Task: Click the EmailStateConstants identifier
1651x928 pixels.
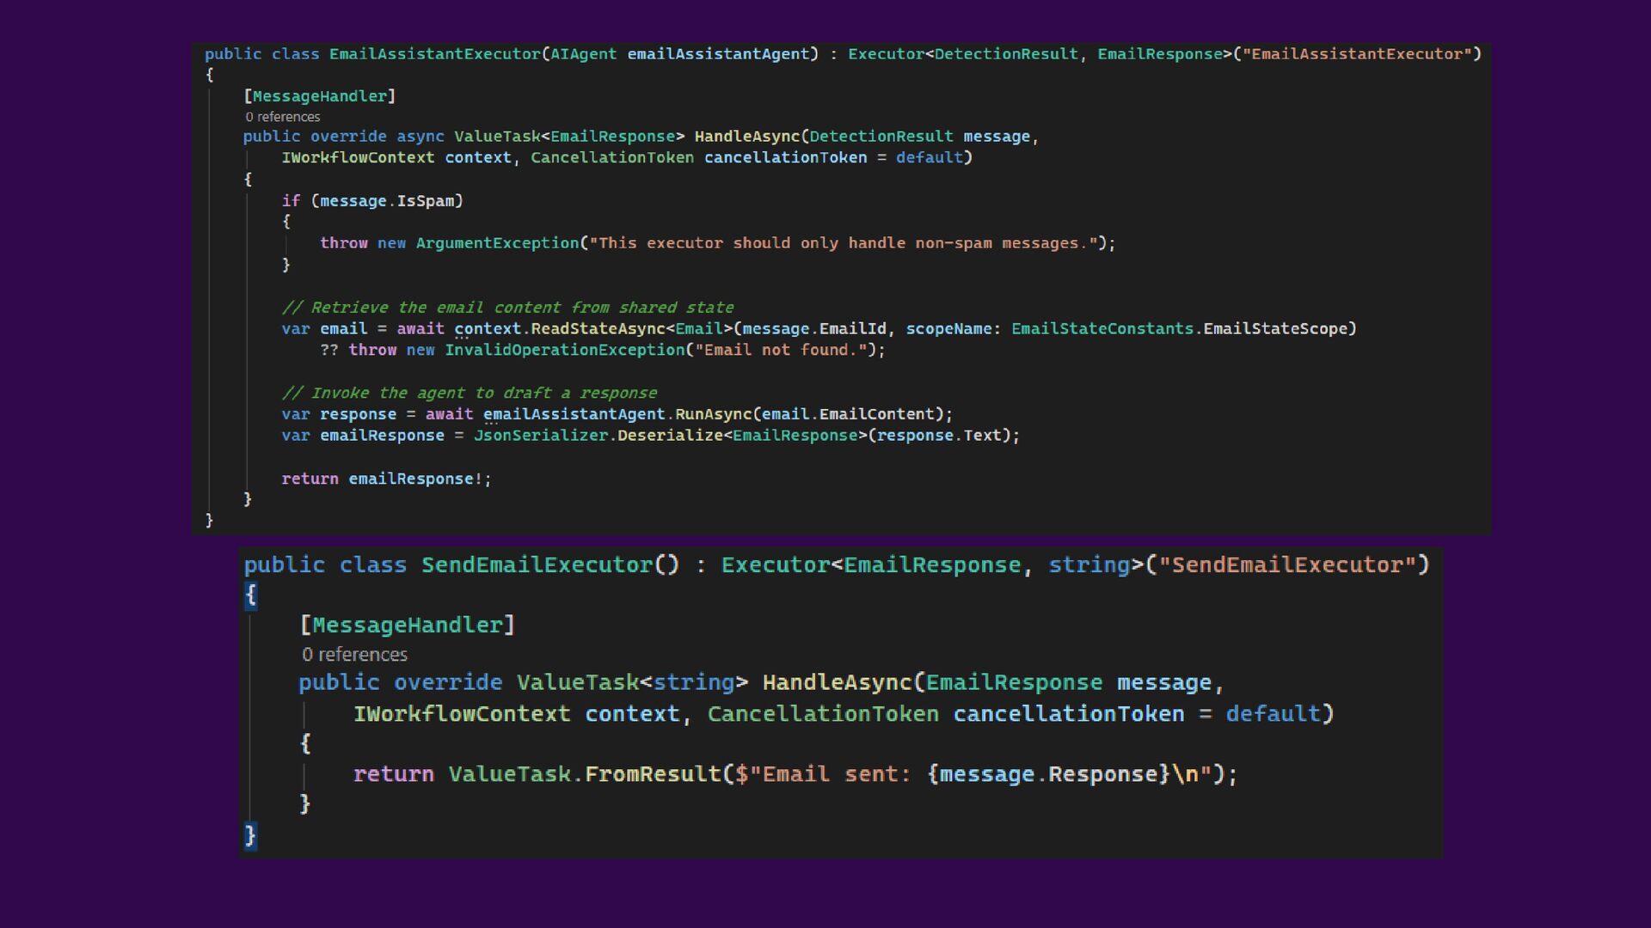Action: (1102, 329)
